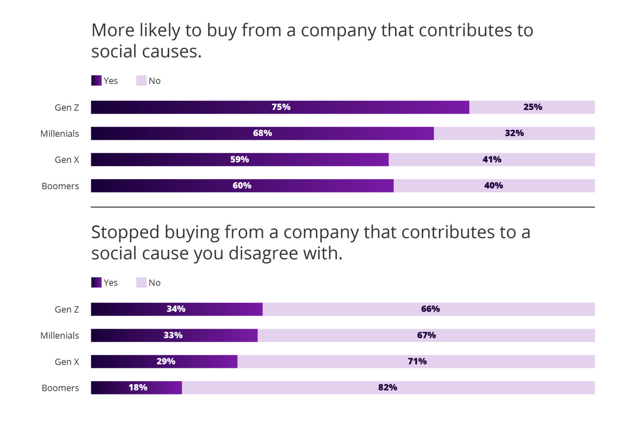Click the 66% Gen Z No bar
This screenshot has width=636, height=428.
[x=429, y=309]
